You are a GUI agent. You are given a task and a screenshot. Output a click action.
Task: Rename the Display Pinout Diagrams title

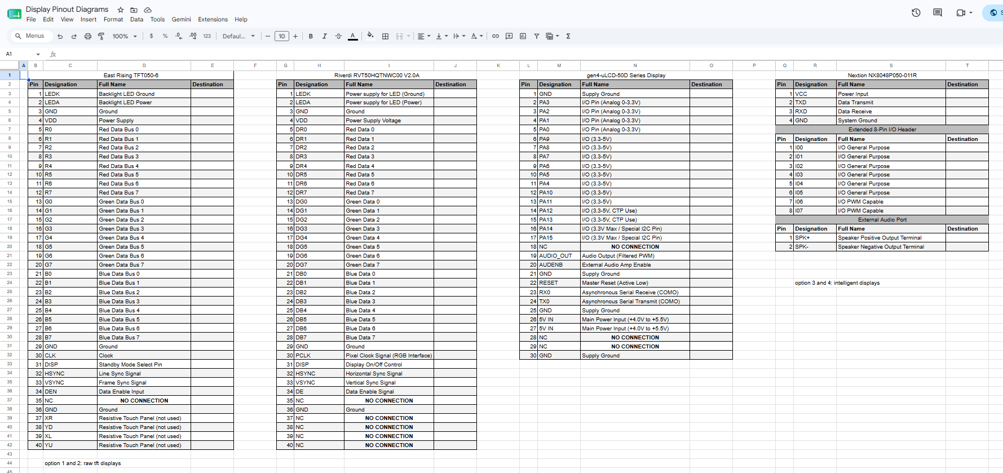click(67, 9)
